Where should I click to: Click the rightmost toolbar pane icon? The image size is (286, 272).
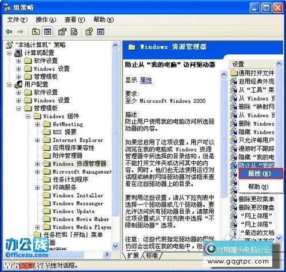[x=101, y=31]
